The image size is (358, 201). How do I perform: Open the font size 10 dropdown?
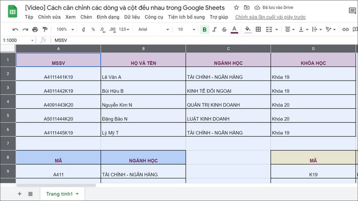187,30
